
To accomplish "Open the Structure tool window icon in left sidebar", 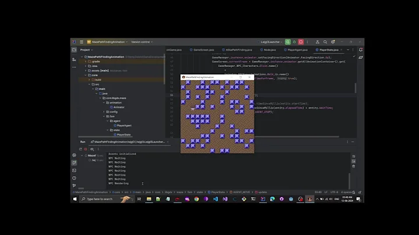I will [74, 59].
